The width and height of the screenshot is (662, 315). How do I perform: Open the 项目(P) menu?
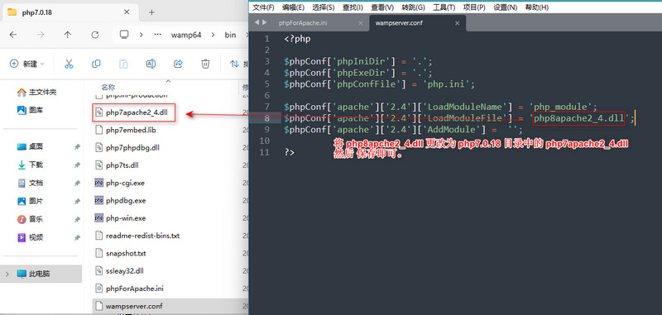[474, 7]
